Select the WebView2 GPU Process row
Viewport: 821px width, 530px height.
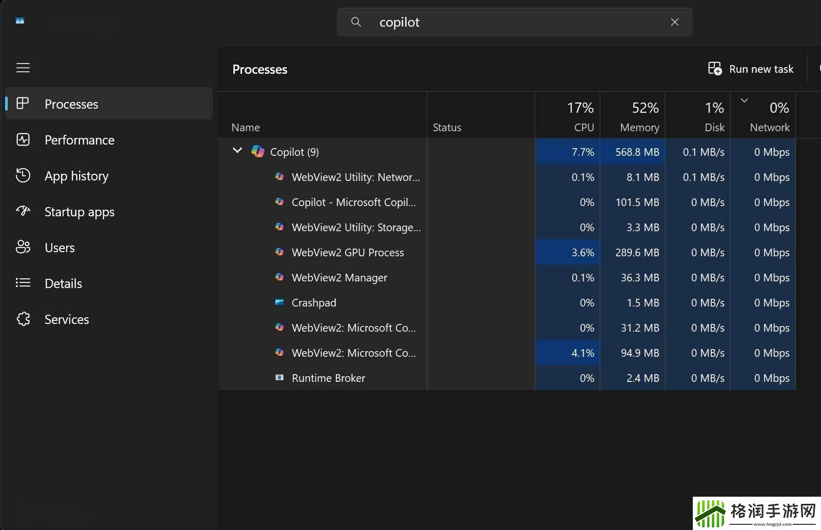point(348,252)
